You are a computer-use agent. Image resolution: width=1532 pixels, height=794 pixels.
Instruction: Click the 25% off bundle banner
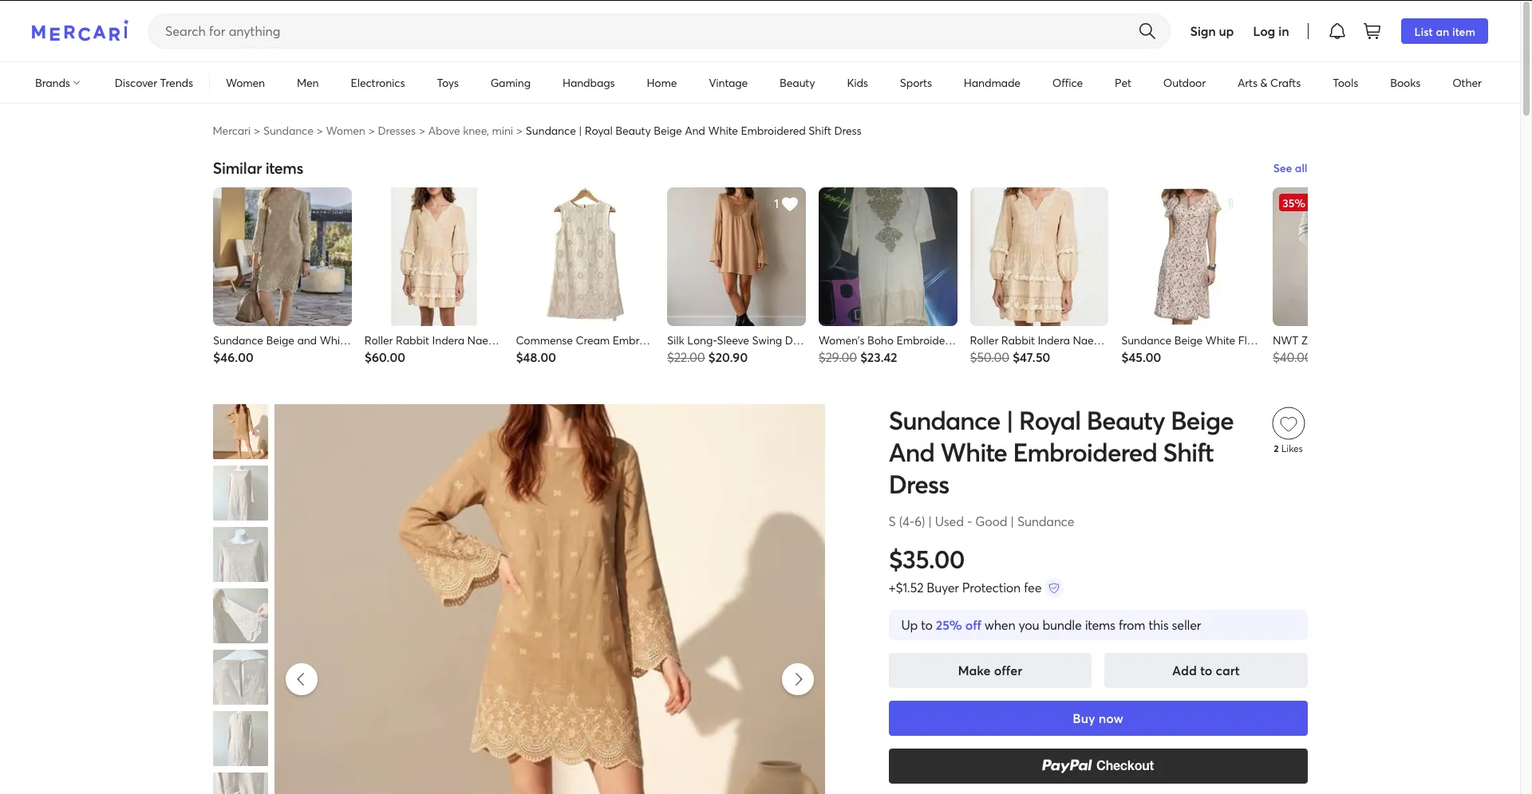click(1098, 625)
